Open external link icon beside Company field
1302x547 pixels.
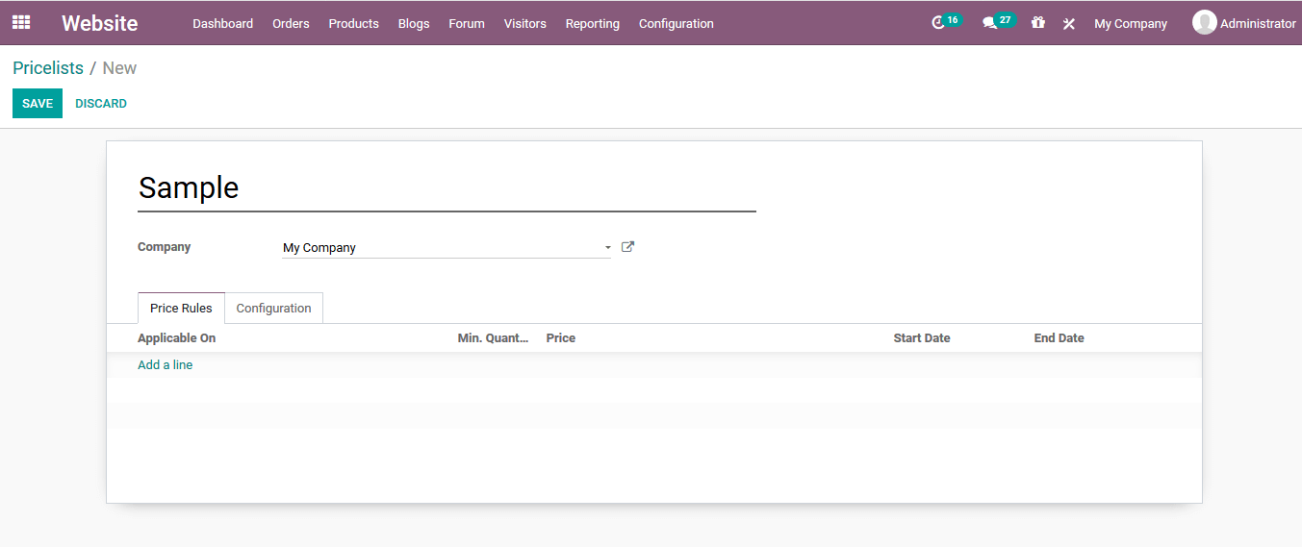[627, 247]
